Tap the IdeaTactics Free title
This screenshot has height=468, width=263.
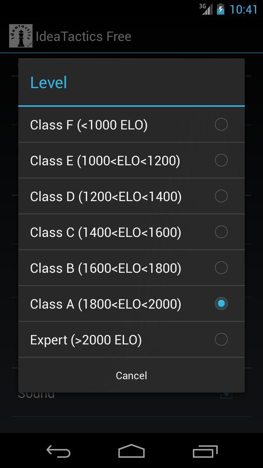83,36
